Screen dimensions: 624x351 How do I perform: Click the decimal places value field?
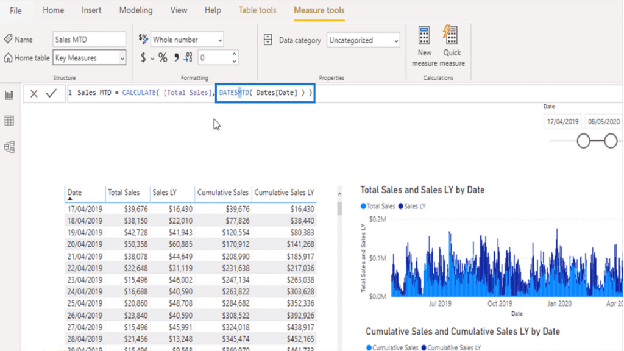click(214, 58)
